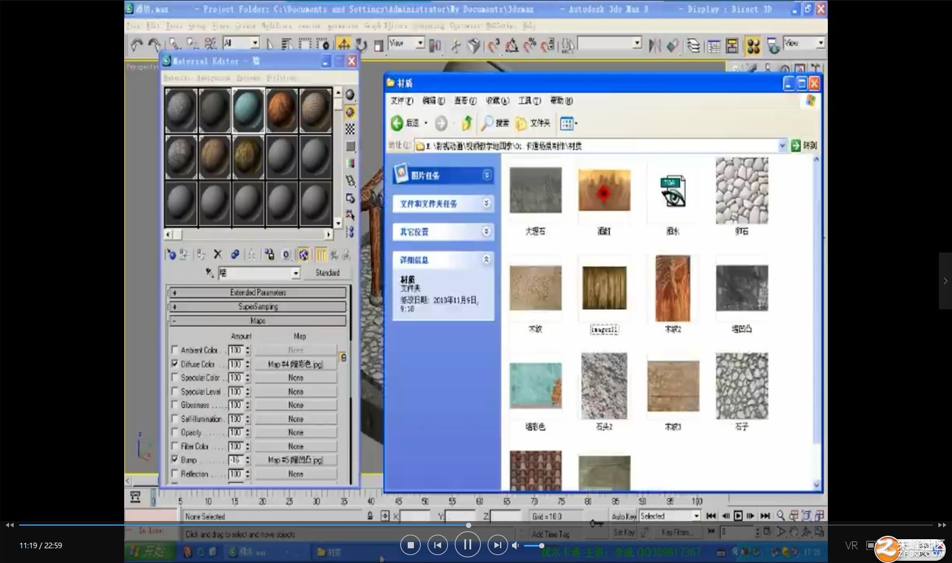Open the Curve Editor icon
Screen dimensions: 952x563
[714, 45]
